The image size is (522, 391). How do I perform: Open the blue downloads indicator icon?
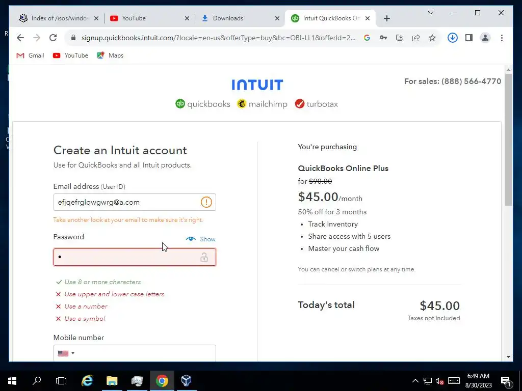tap(453, 38)
